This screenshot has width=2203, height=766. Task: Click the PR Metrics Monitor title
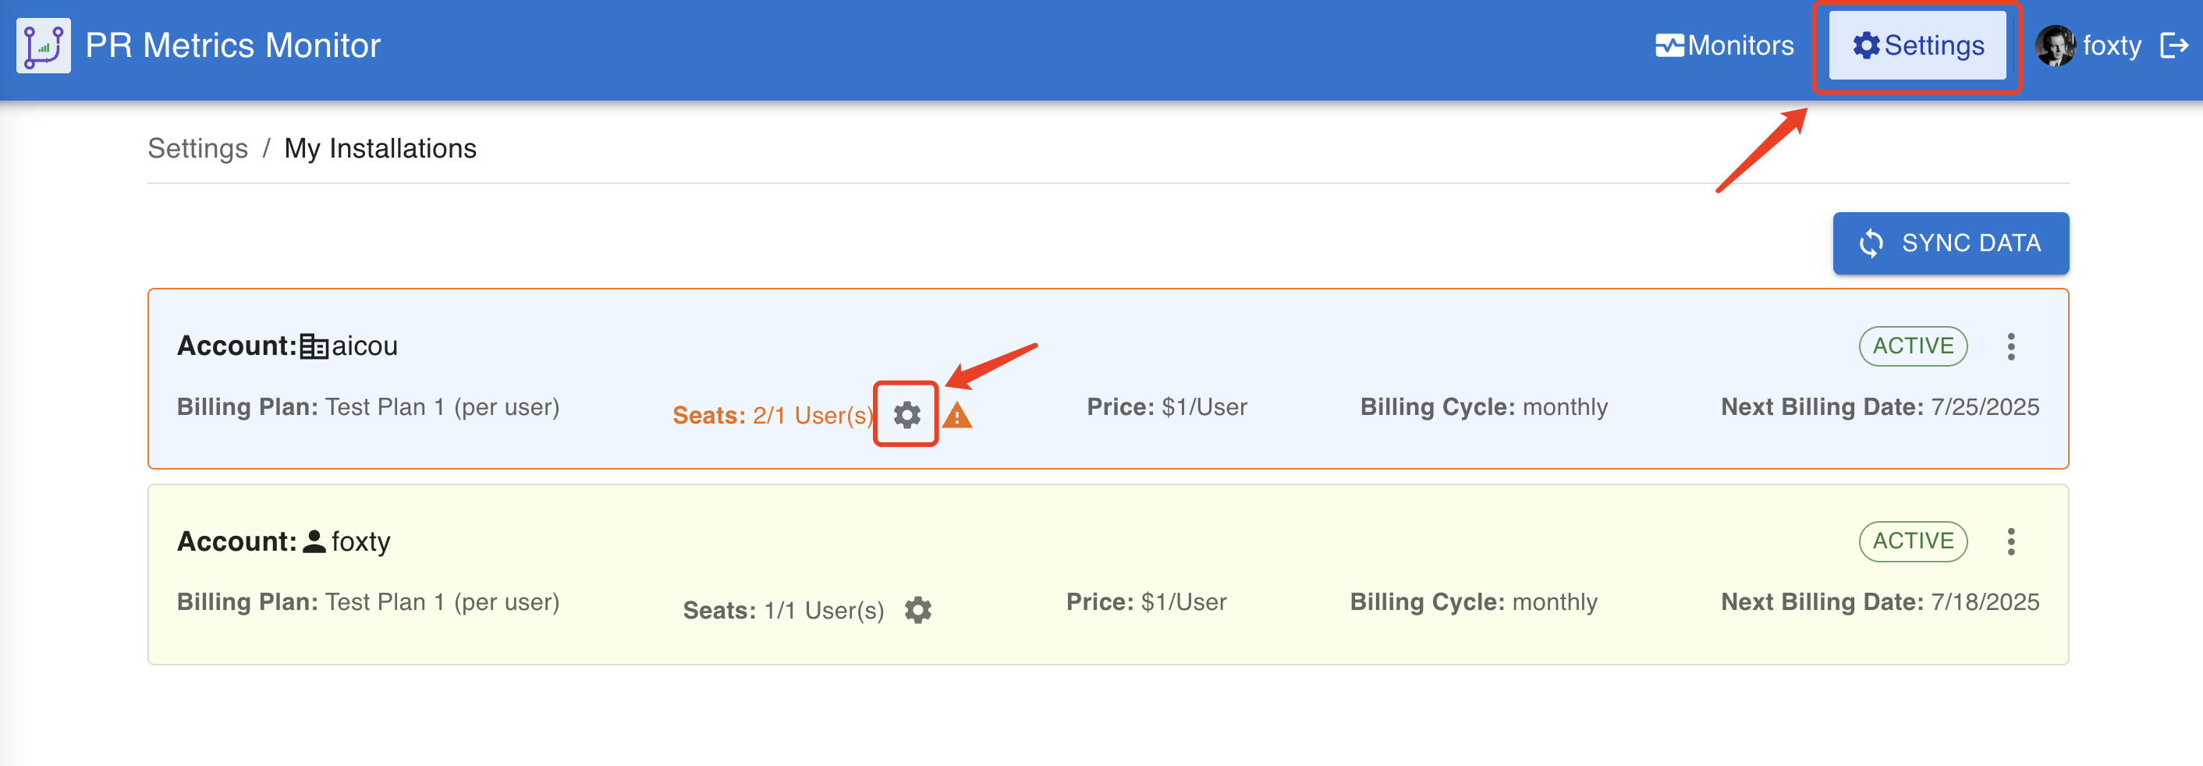click(232, 45)
